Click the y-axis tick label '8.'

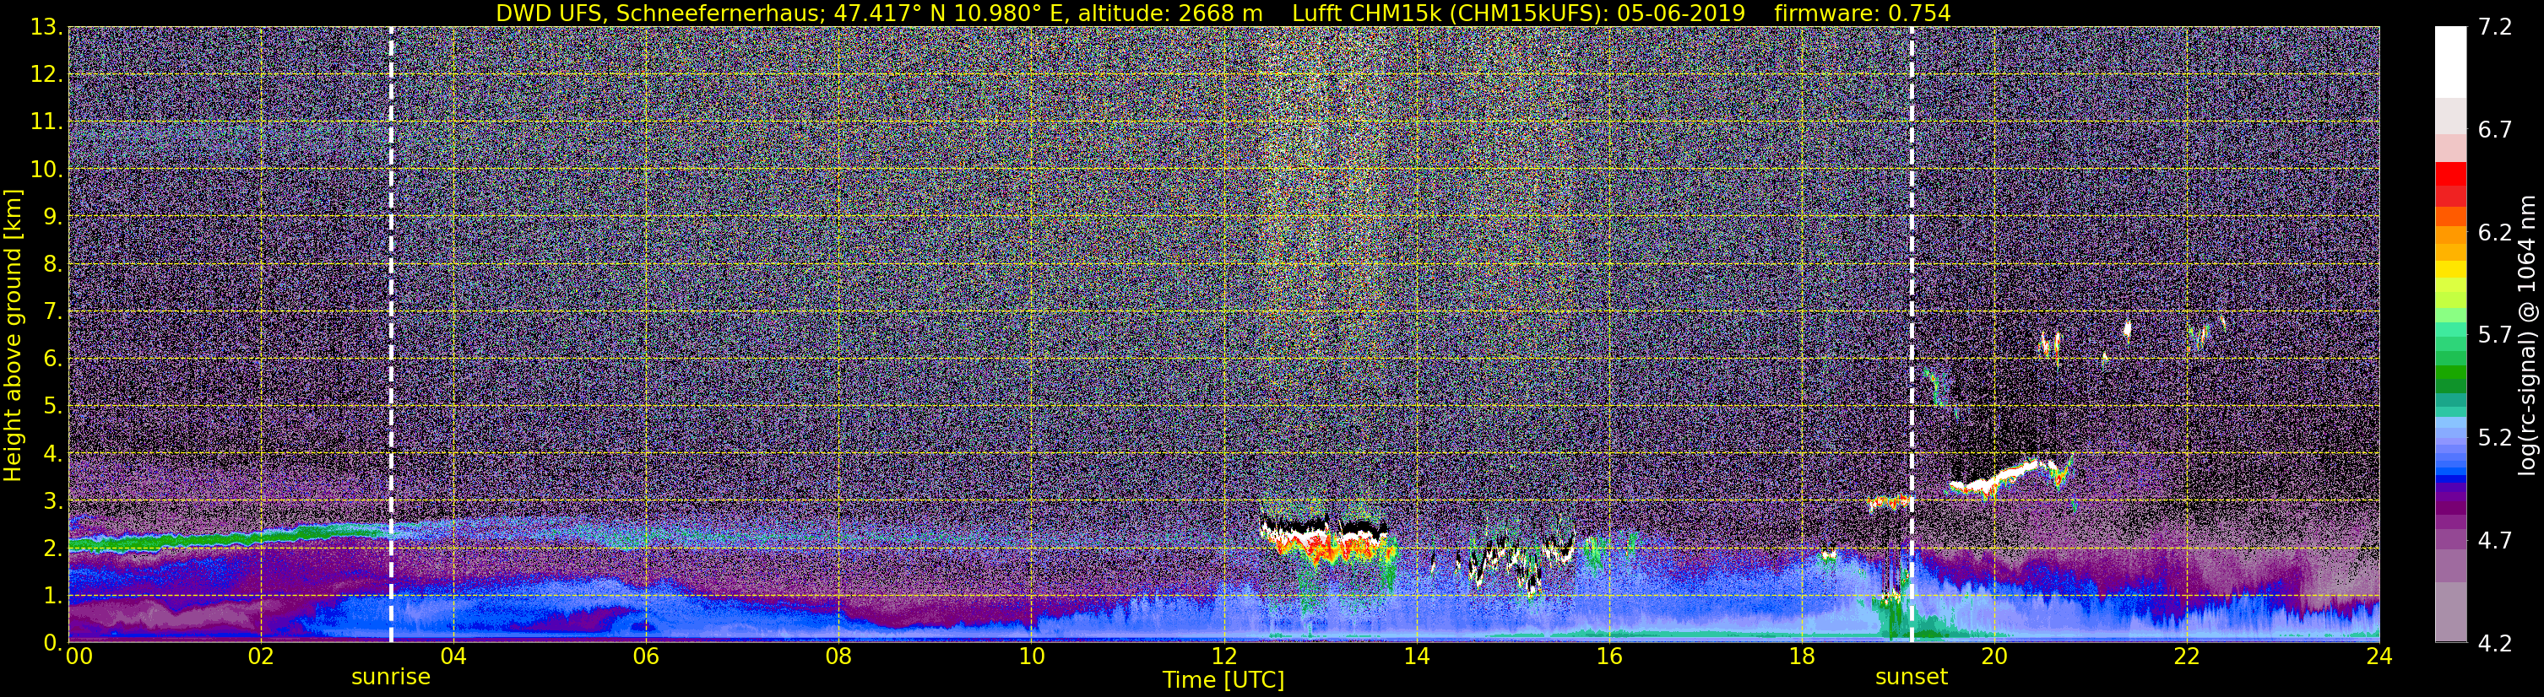[52, 265]
